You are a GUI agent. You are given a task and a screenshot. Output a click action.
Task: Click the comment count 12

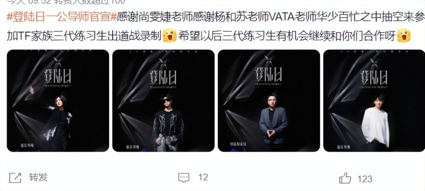(x=203, y=177)
